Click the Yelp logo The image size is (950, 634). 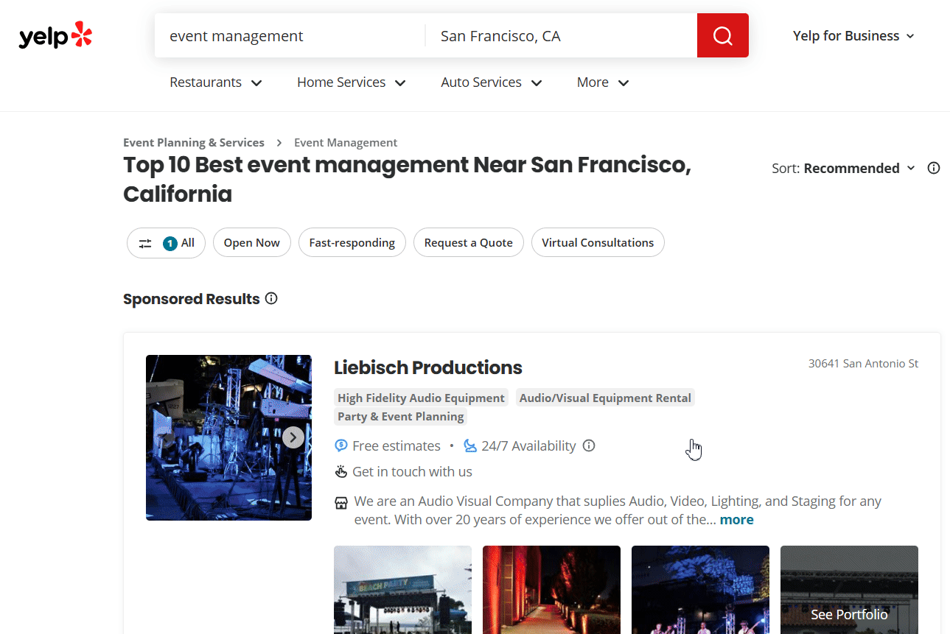point(55,35)
